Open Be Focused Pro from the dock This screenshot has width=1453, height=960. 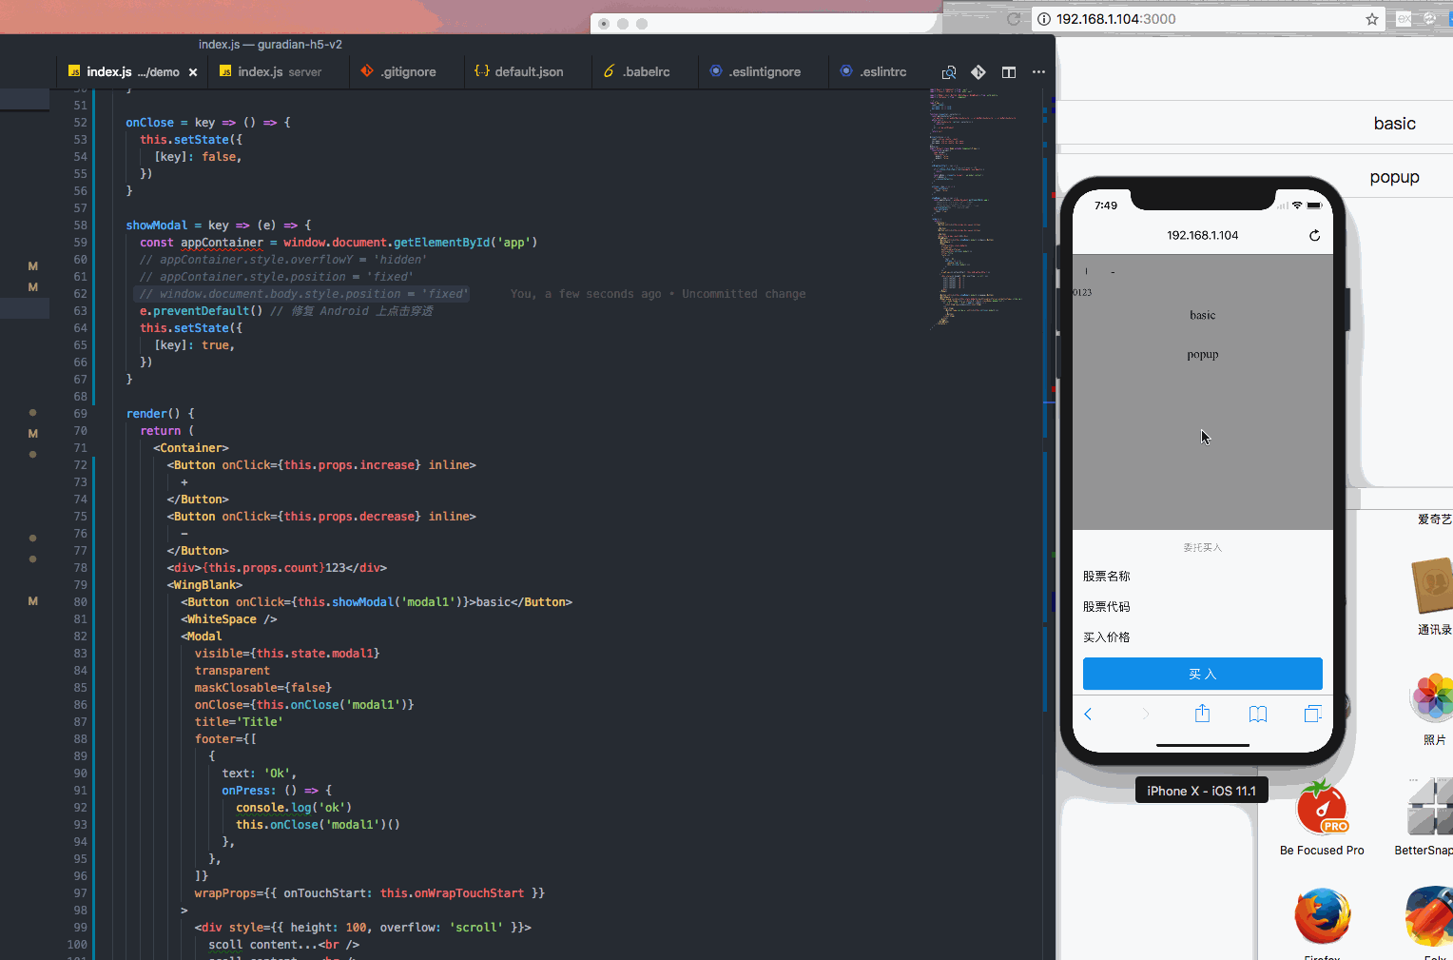(x=1322, y=807)
